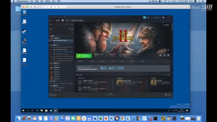Image resolution: width=217 pixels, height=122 pixels.
Task: Open the VMware Fusion 文件 menu
Action: (x=32, y=1)
